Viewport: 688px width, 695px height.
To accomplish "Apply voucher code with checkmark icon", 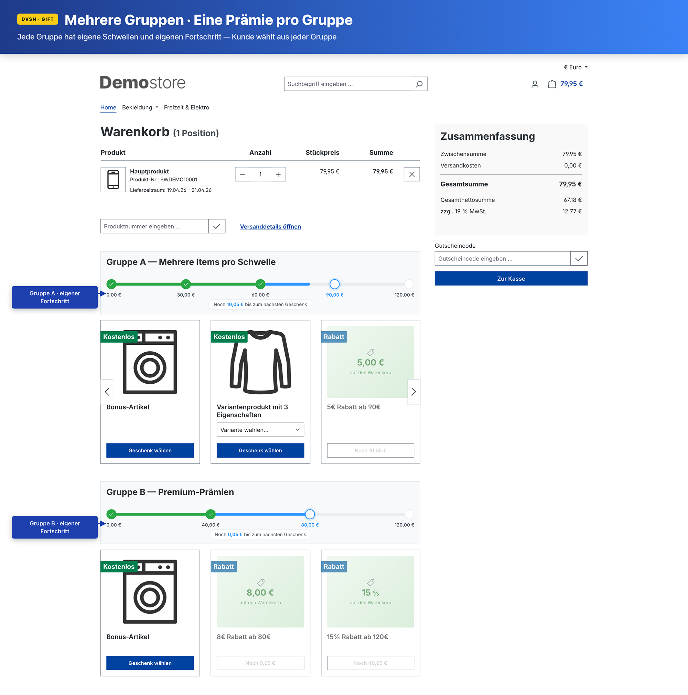I will (579, 259).
